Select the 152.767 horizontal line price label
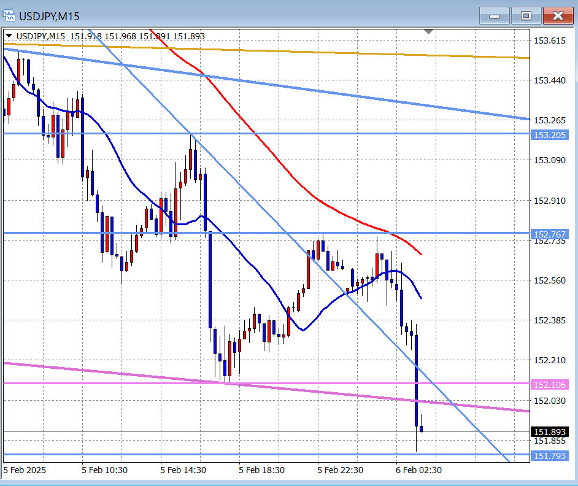The image size is (578, 486). 550,234
